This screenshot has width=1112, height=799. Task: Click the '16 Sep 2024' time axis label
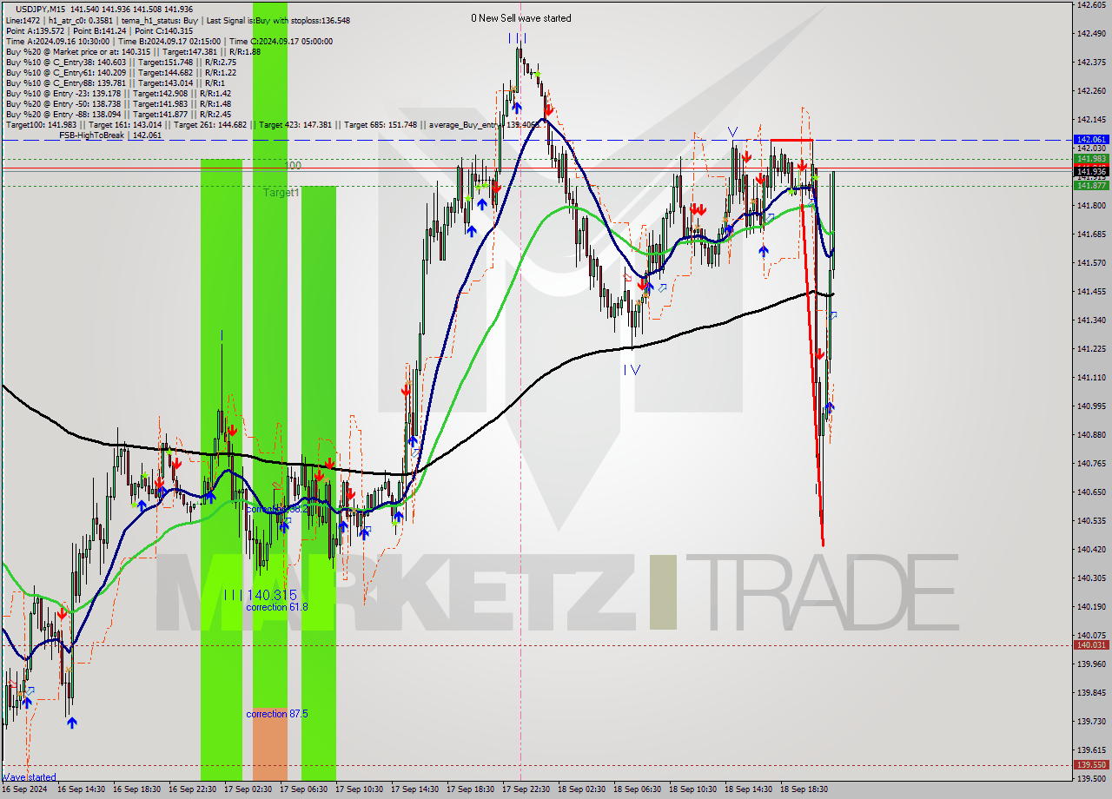point(24,789)
